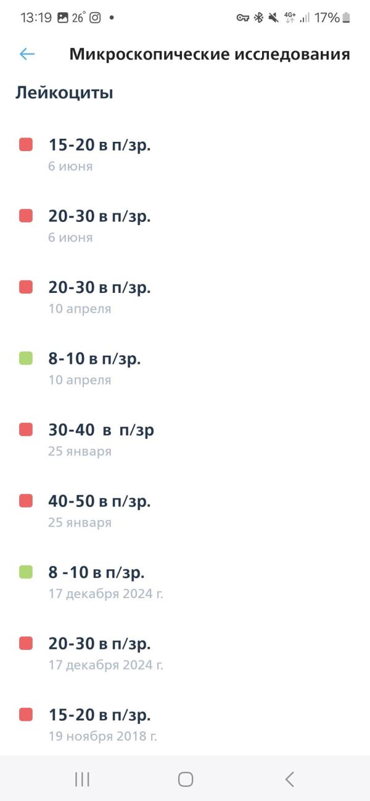Tap the Bluetooth status icon
This screenshot has width=370, height=801.
point(259,18)
